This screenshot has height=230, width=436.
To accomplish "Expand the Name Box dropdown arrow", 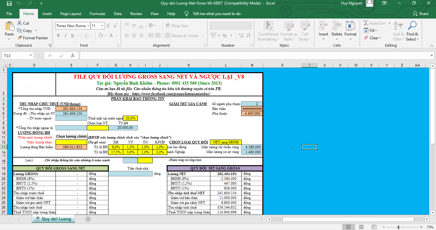I will [x=31, y=56].
